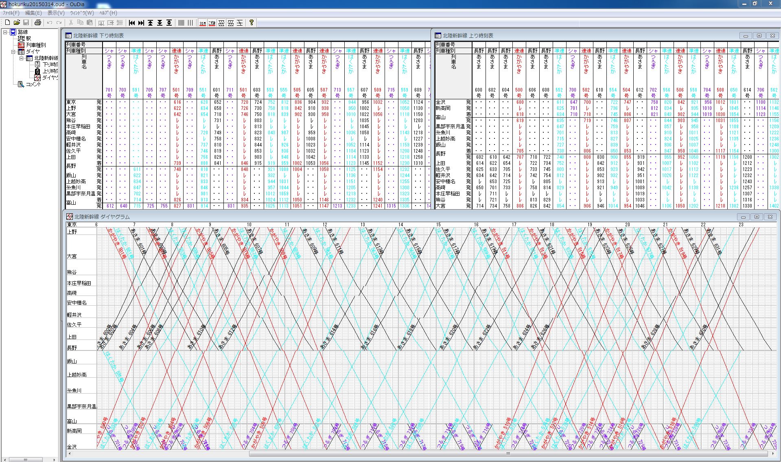Image resolution: width=781 pixels, height=462 pixels.
Task: Open the 駅 (station) item in tree
Action: pyautogui.click(x=28, y=38)
